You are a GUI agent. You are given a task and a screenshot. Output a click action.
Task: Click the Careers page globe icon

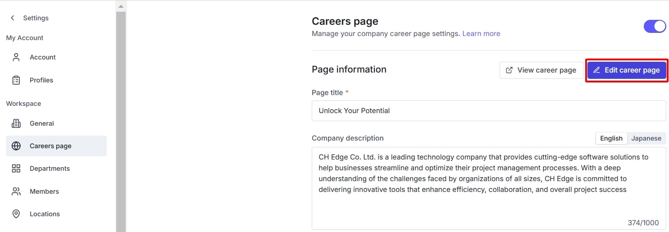click(16, 146)
